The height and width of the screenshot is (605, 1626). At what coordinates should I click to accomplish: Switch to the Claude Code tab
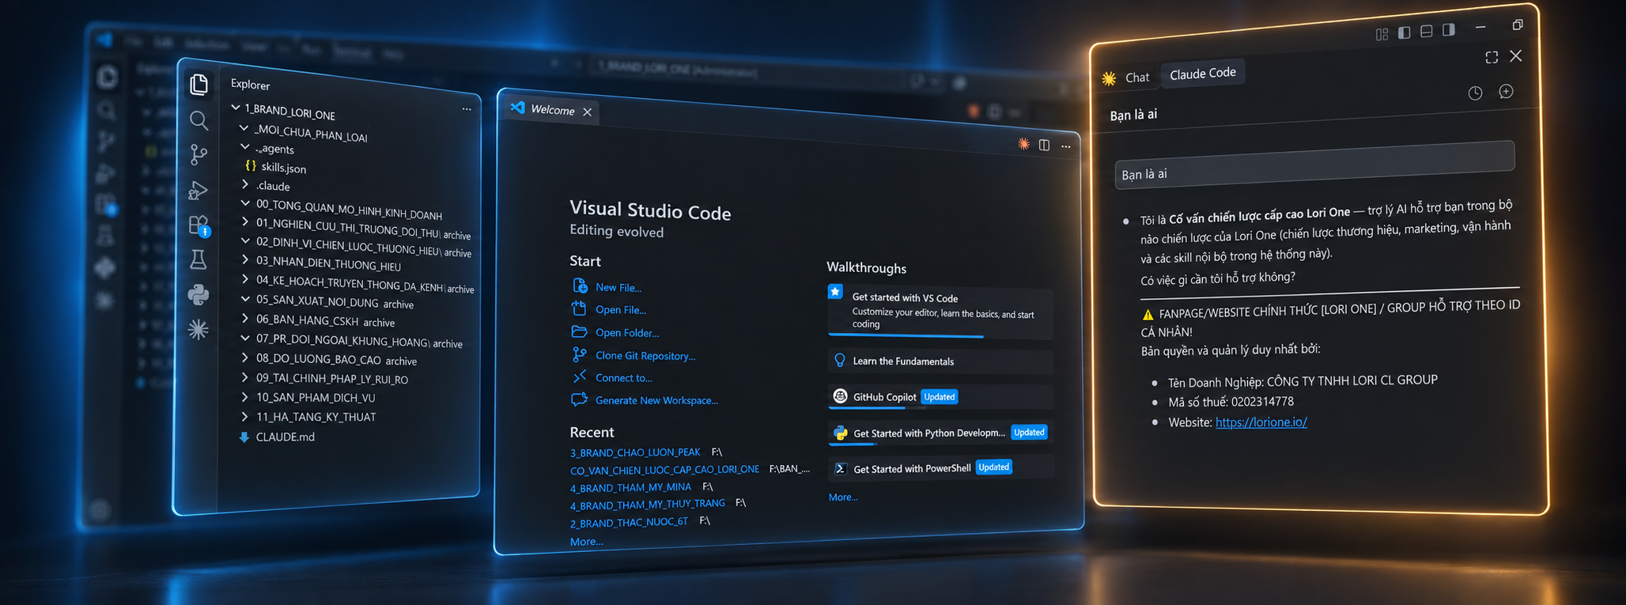pyautogui.click(x=1202, y=74)
